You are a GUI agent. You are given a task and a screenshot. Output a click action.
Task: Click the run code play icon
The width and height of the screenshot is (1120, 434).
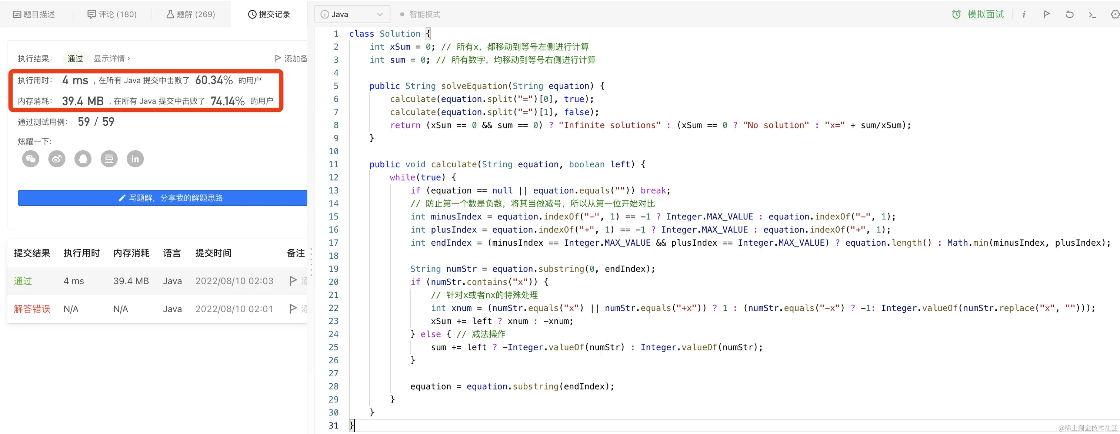pyautogui.click(x=1047, y=14)
